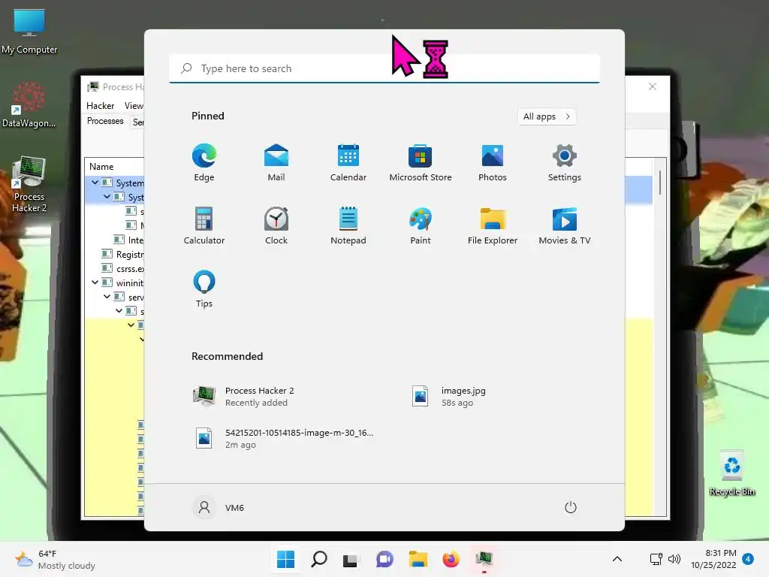Open View menu in Process Hacker window

[x=134, y=106]
